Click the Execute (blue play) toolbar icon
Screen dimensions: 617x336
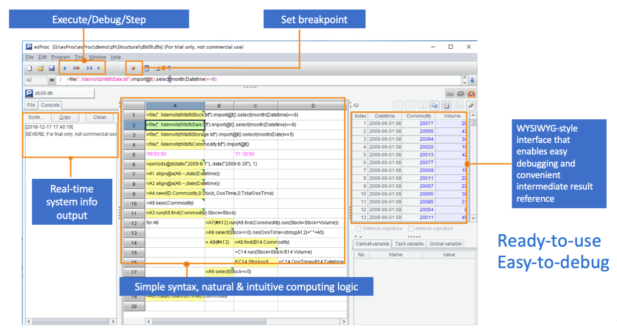pyautogui.click(x=65, y=68)
